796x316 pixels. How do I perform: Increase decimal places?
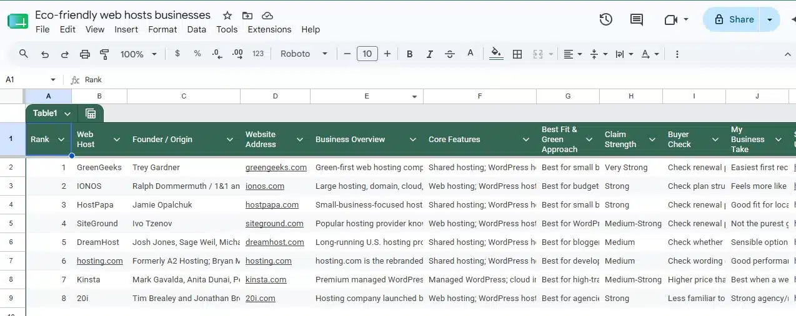point(237,54)
